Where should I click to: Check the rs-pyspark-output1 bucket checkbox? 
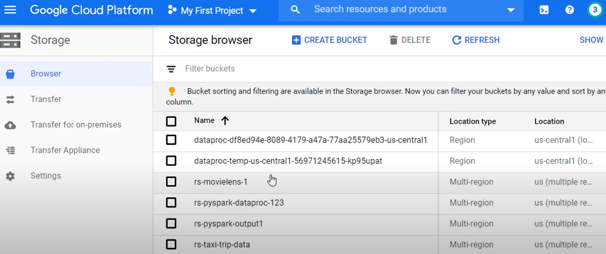click(x=171, y=223)
